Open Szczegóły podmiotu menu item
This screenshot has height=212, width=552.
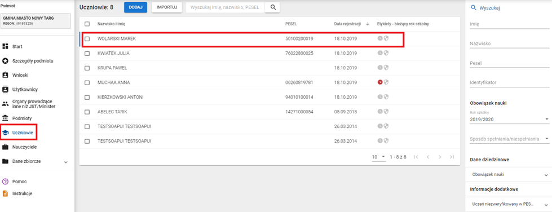click(33, 61)
